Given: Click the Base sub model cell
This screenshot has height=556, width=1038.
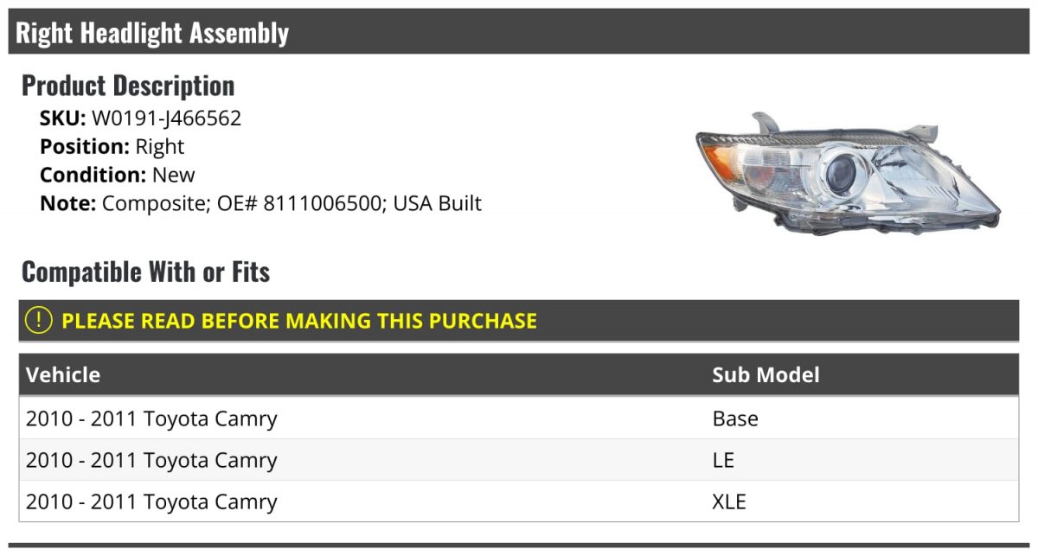Looking at the screenshot, I should (x=735, y=419).
